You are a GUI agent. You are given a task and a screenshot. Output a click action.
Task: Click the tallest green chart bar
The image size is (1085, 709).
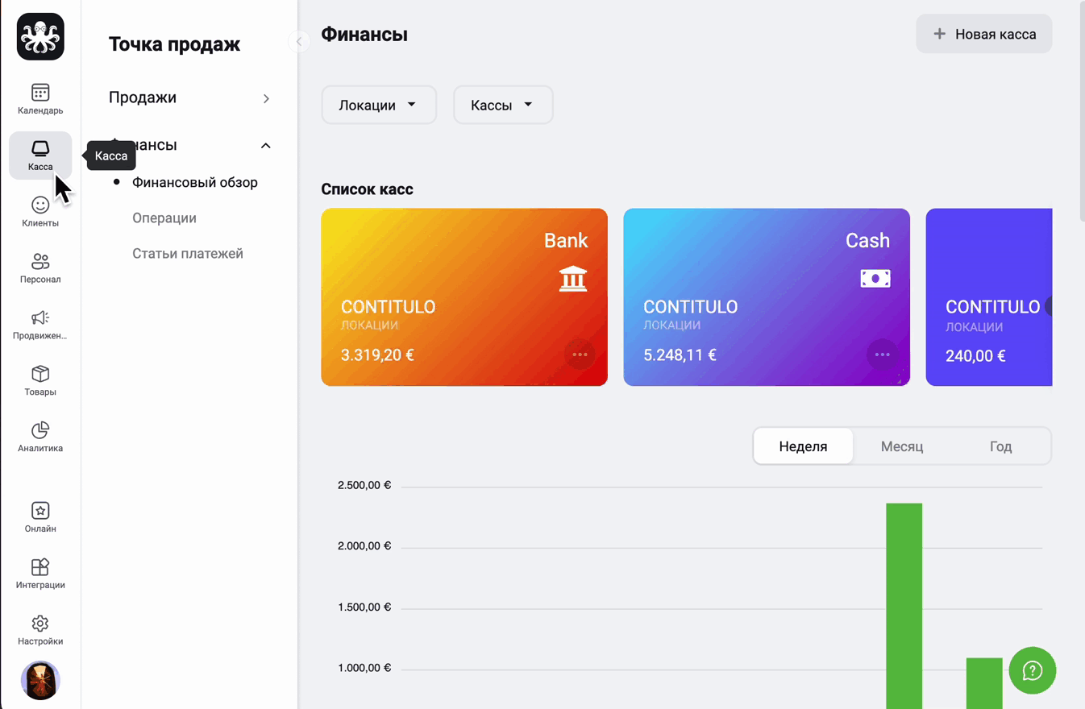click(x=904, y=606)
